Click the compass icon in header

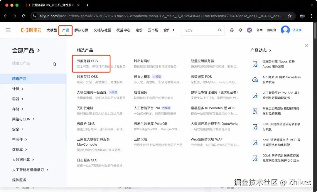[x=232, y=30]
